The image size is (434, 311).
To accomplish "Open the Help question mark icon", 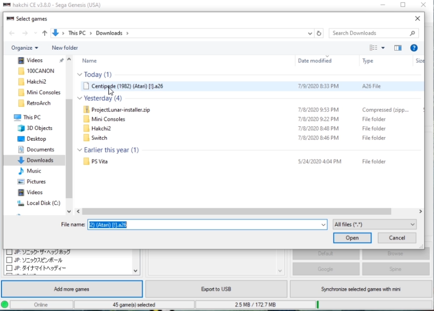I will pyautogui.click(x=414, y=48).
